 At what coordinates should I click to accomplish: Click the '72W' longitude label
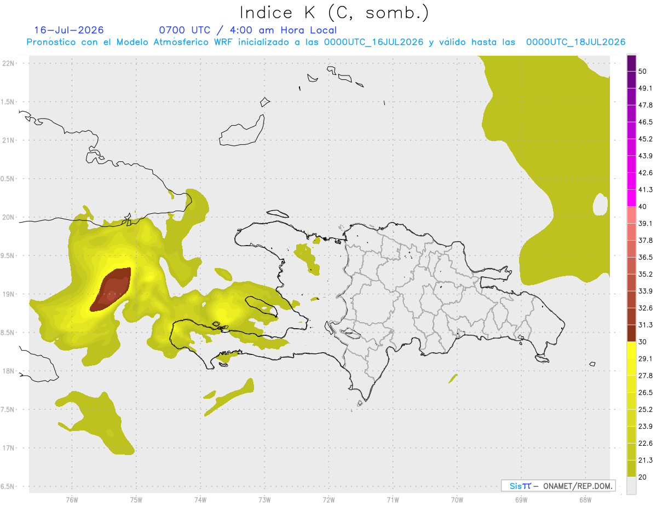pos(328,499)
